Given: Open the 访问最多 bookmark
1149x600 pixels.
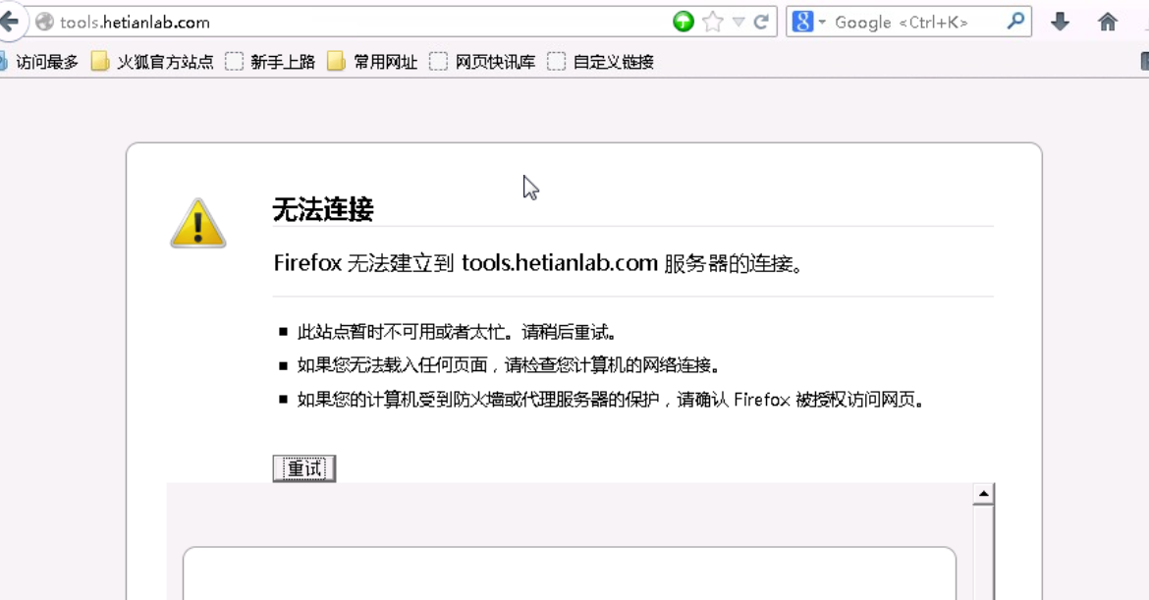Looking at the screenshot, I should pyautogui.click(x=40, y=62).
